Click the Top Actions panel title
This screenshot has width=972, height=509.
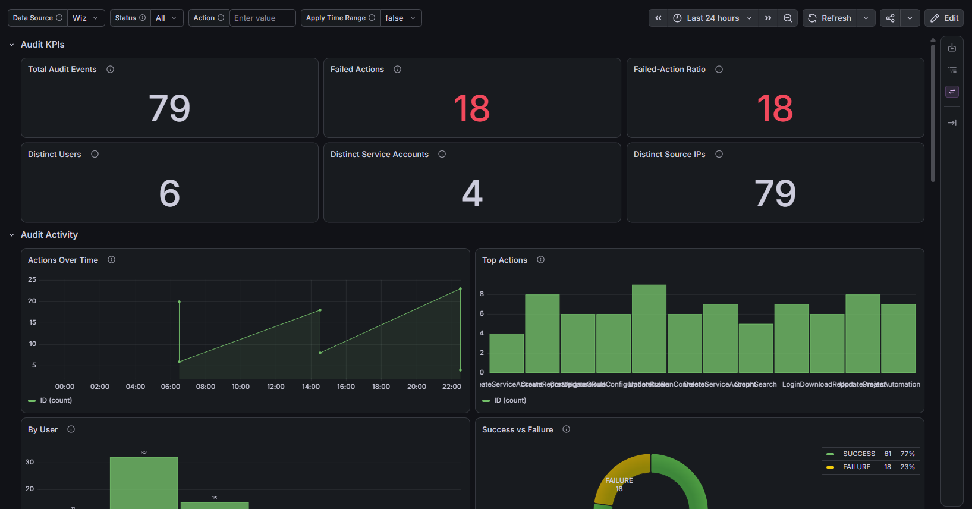505,260
